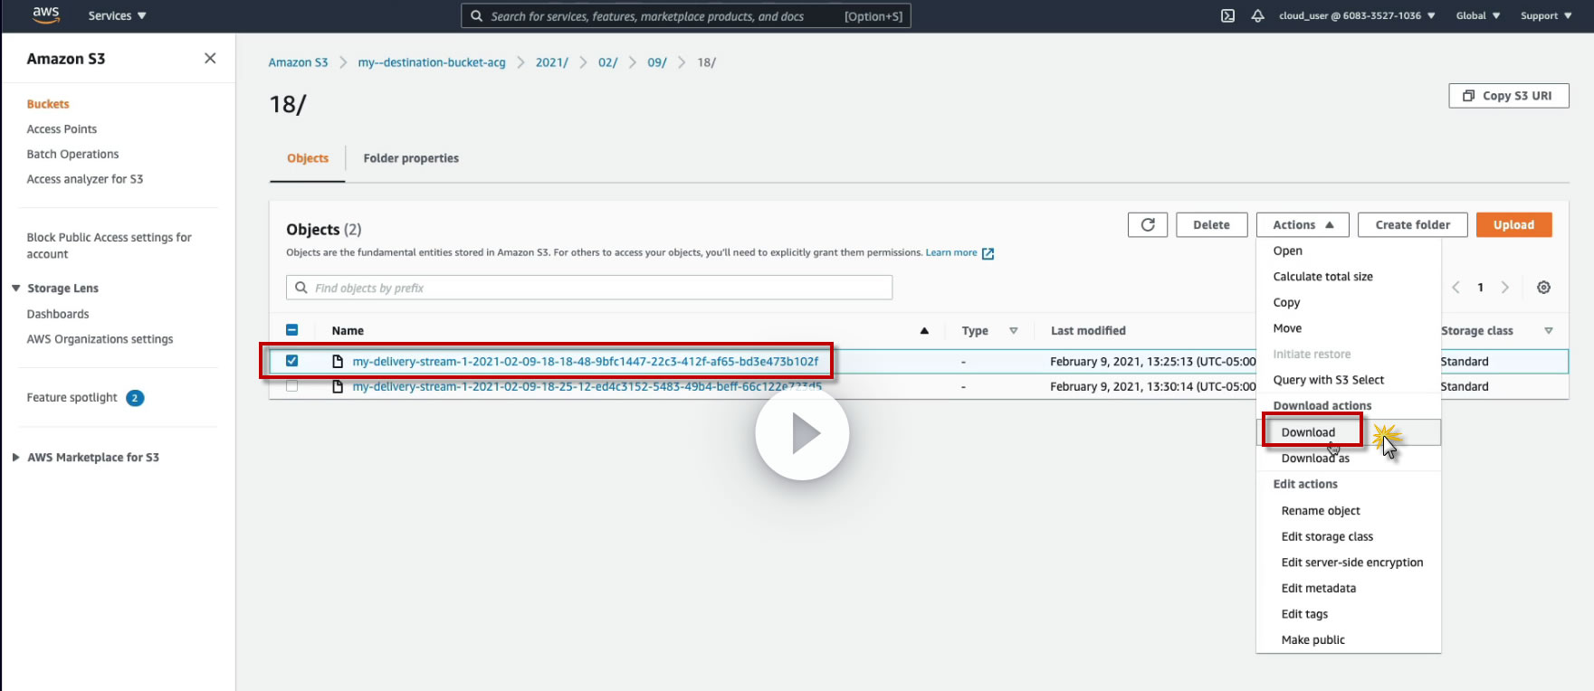The width and height of the screenshot is (1594, 691).
Task: Open the table settings gear
Action: [x=1543, y=288]
